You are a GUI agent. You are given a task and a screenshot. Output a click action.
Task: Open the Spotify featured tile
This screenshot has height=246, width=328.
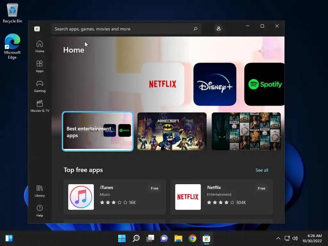click(264, 84)
